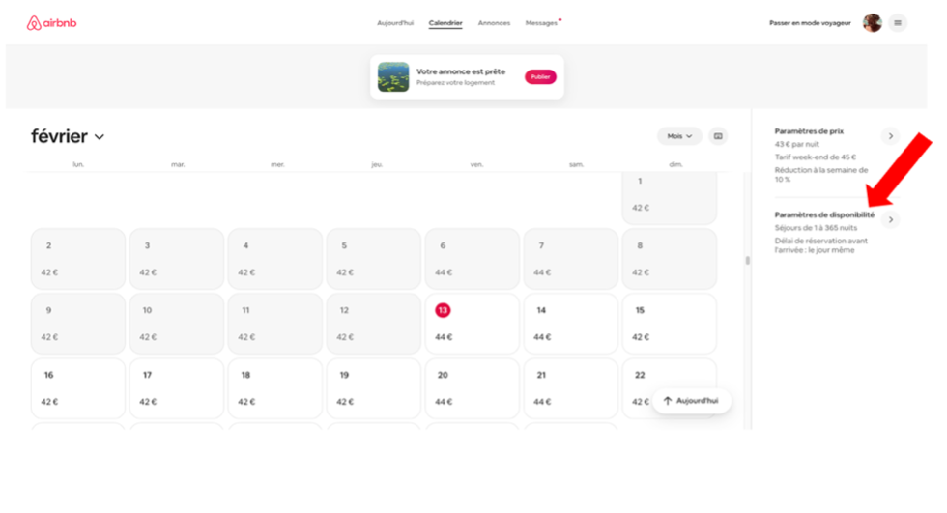947x513 pixels.
Task: Click the listing photo thumbnail
Action: point(393,77)
